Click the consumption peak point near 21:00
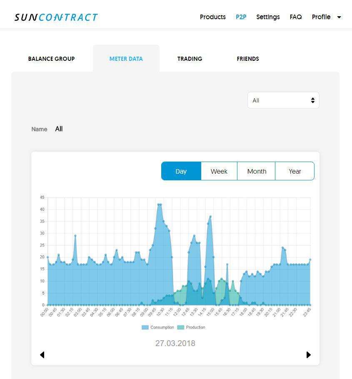This screenshot has width=352, height=379. pos(282,248)
